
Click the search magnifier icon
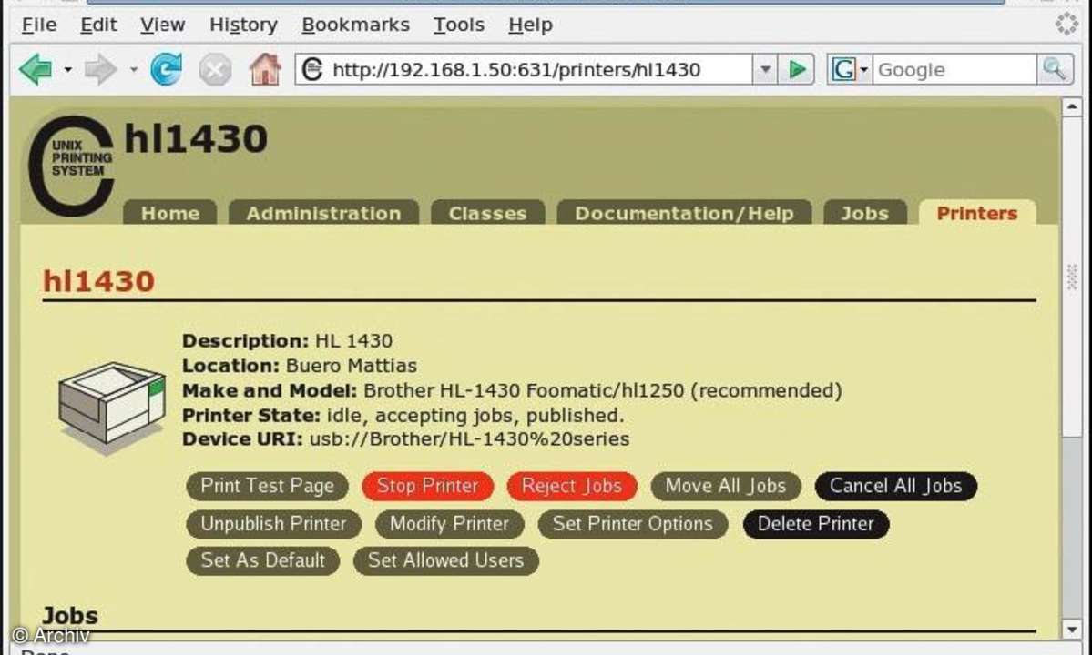pyautogui.click(x=1054, y=69)
